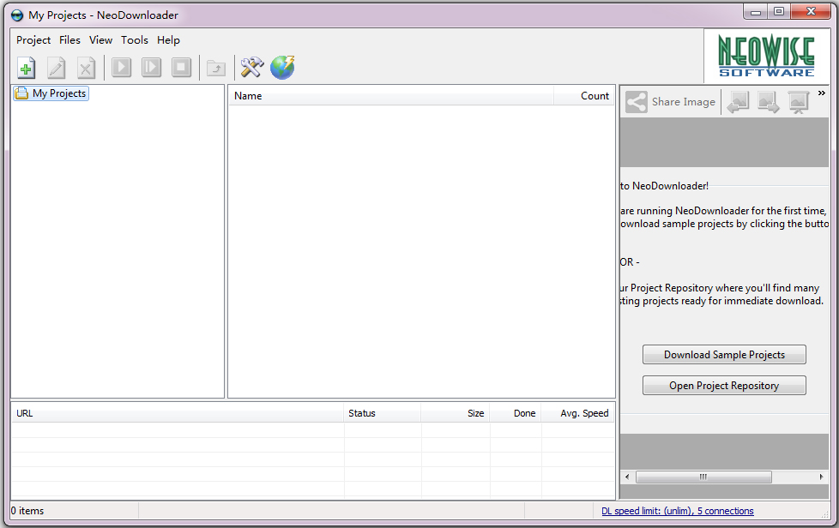Viewport: 839px width, 528px height.
Task: Open the Tools menu
Action: point(135,39)
